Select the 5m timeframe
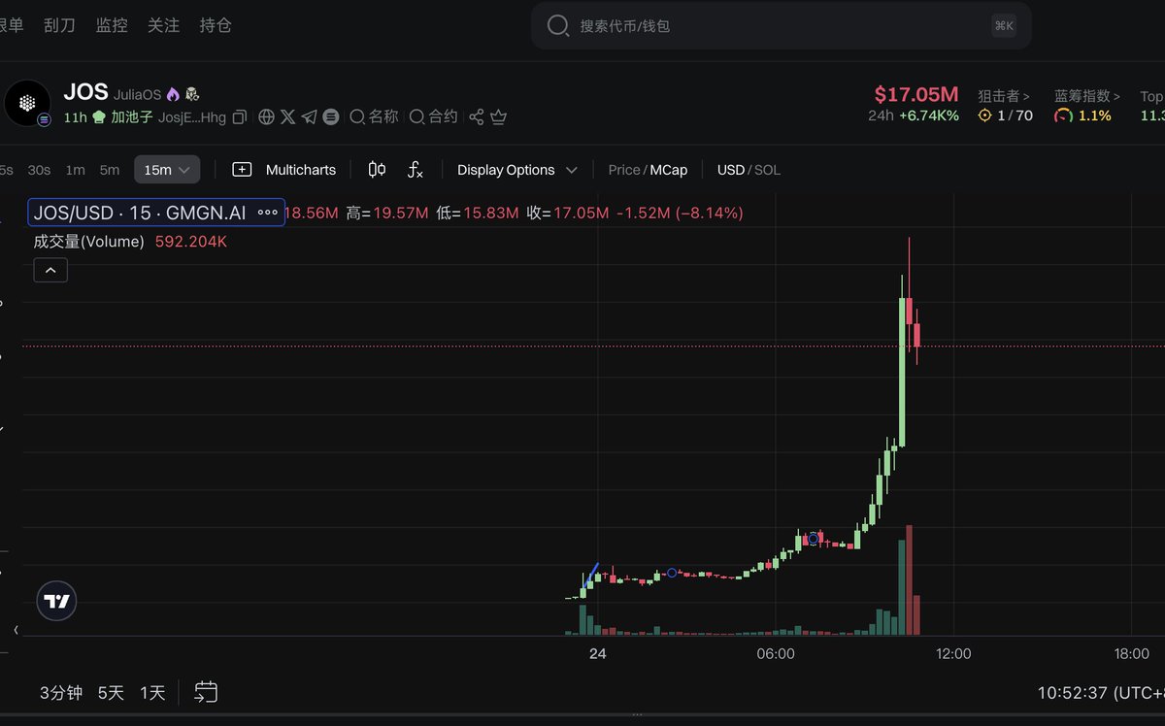The image size is (1165, 726). coord(110,170)
